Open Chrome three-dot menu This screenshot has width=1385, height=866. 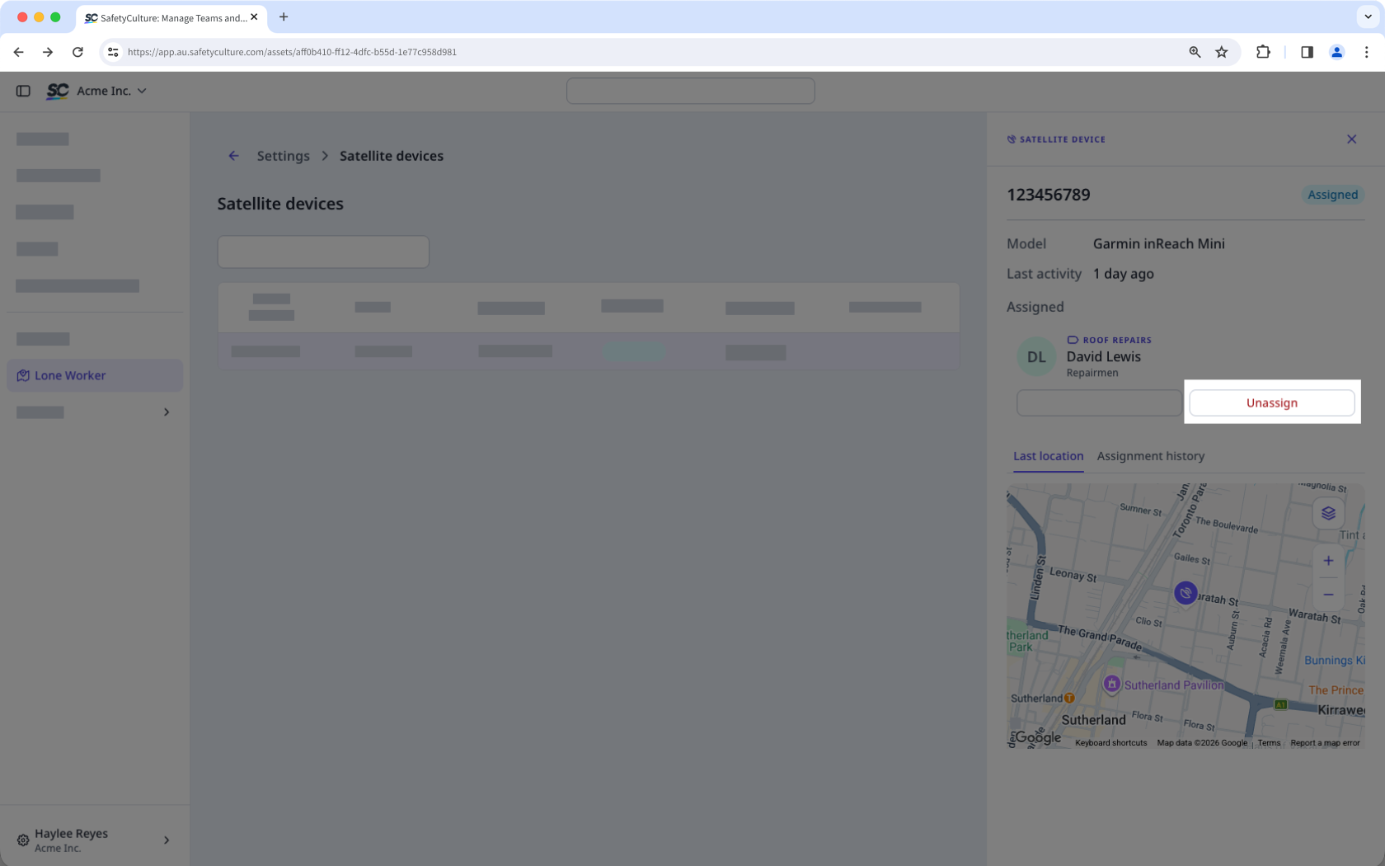(1366, 52)
